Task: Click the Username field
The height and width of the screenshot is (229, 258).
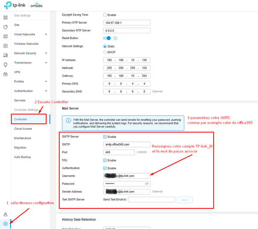Action: click(127, 176)
